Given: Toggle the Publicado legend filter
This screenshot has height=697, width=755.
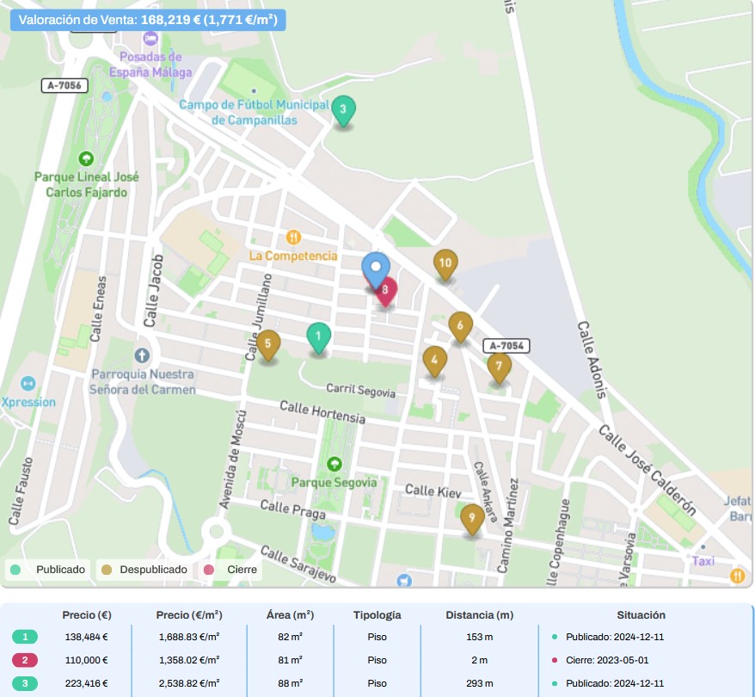Looking at the screenshot, I should pos(48,570).
